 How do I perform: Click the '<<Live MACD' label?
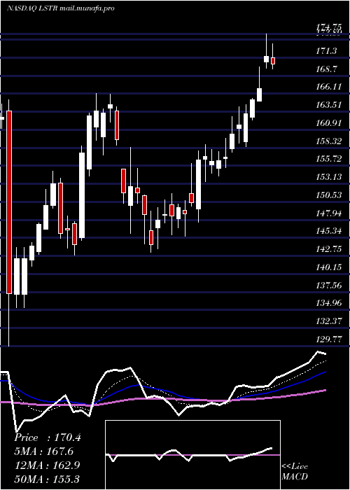tap(295, 471)
